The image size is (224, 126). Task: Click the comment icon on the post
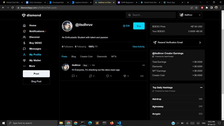tap(73, 76)
